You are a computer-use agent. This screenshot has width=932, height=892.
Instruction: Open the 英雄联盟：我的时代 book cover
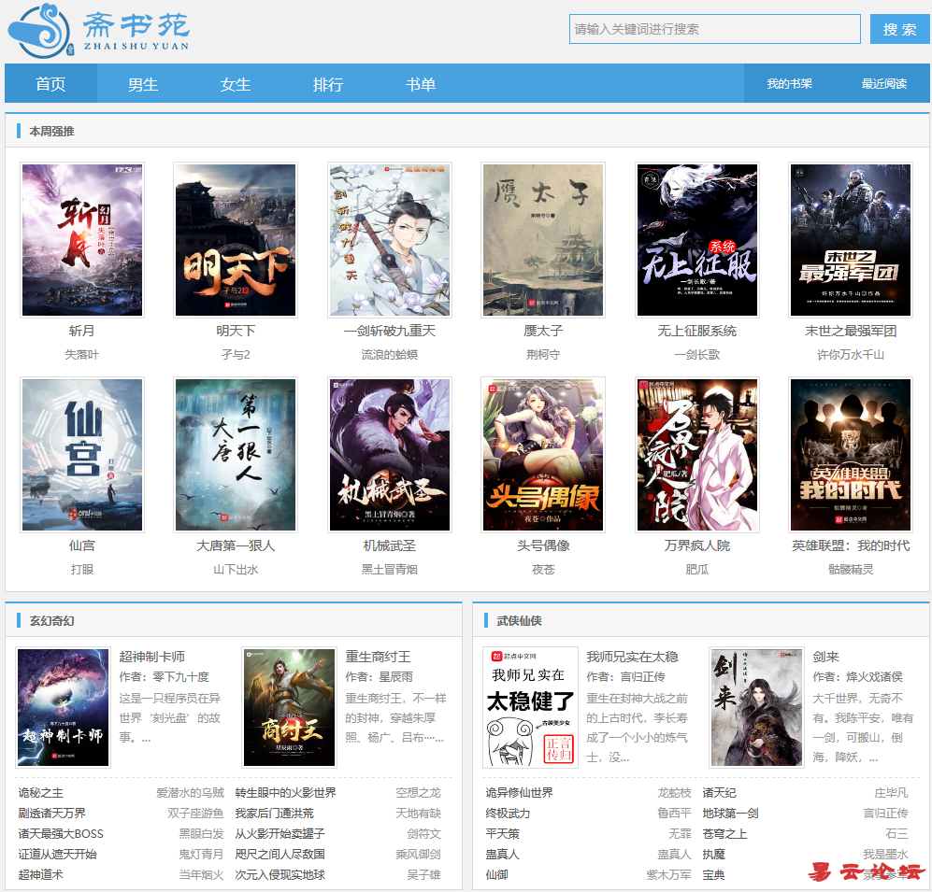pyautogui.click(x=851, y=455)
